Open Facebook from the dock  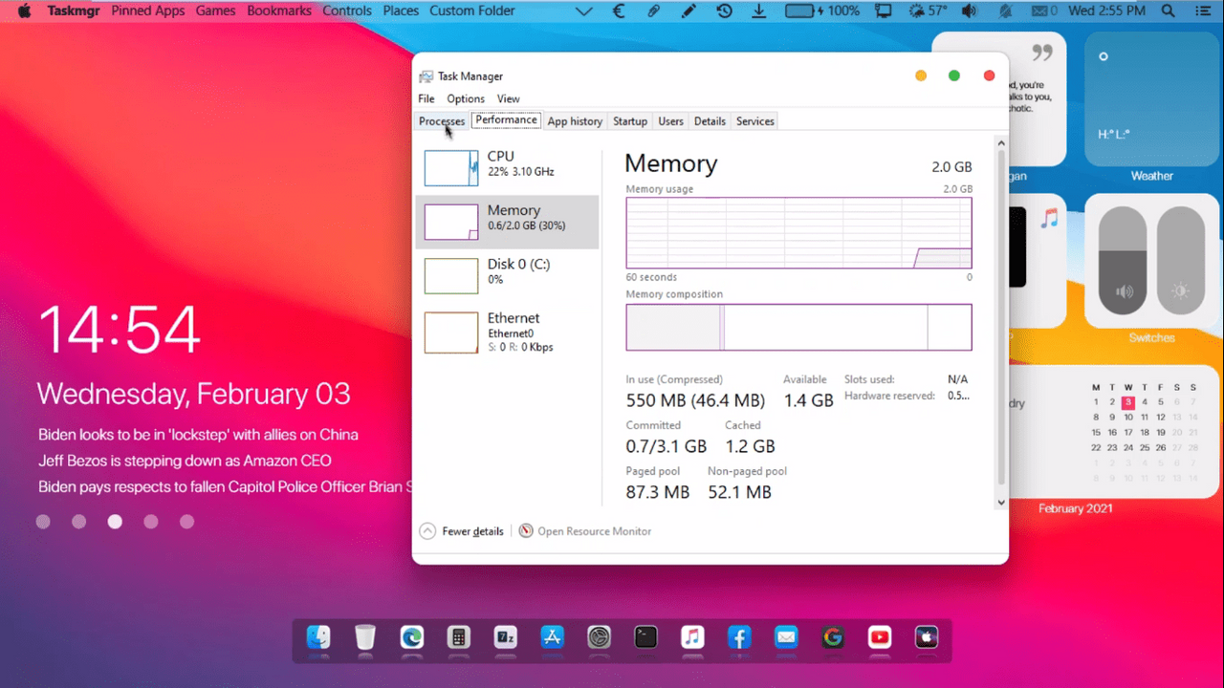(x=739, y=637)
